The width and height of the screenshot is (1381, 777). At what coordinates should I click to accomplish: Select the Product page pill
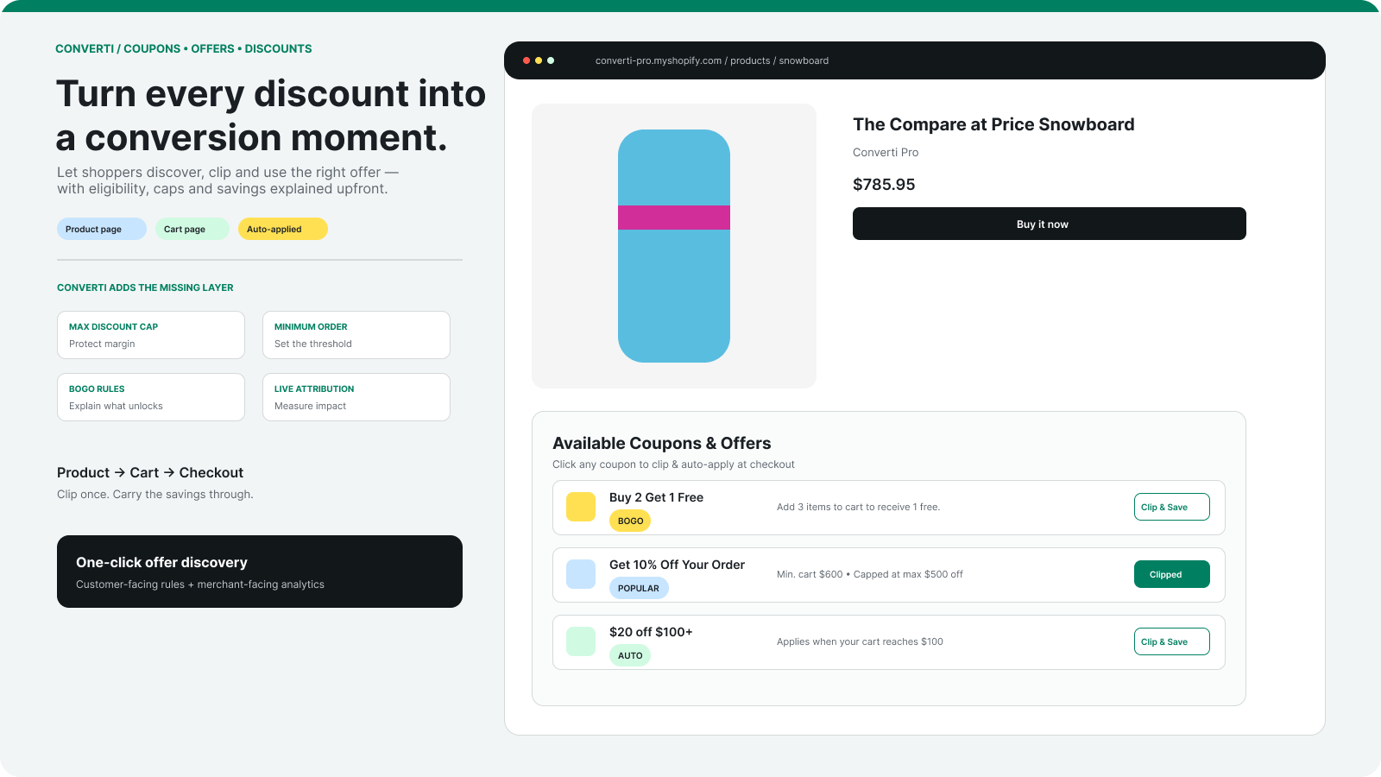point(102,229)
